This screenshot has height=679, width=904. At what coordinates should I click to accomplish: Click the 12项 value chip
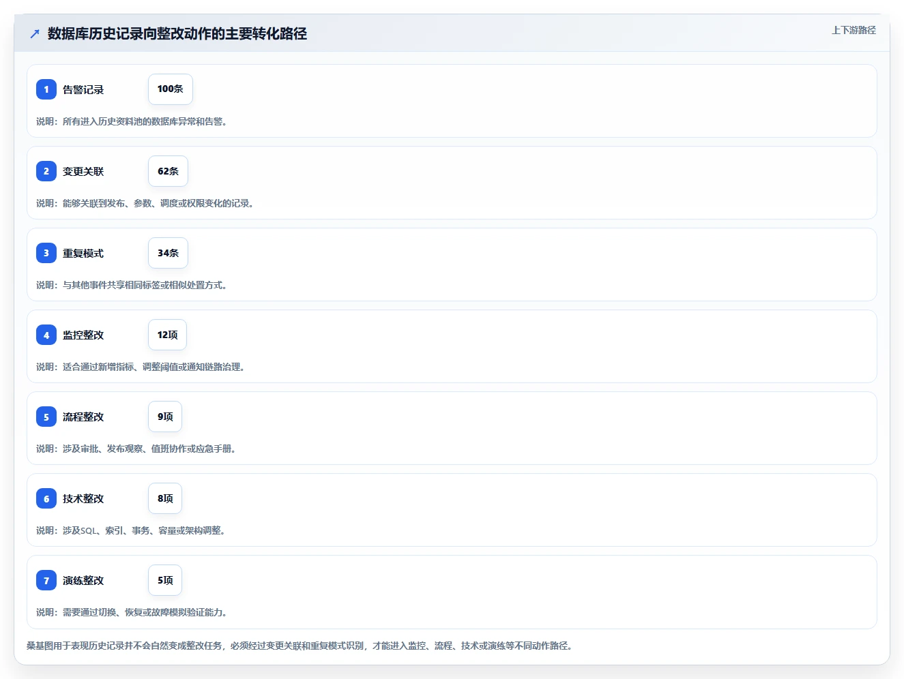click(167, 335)
